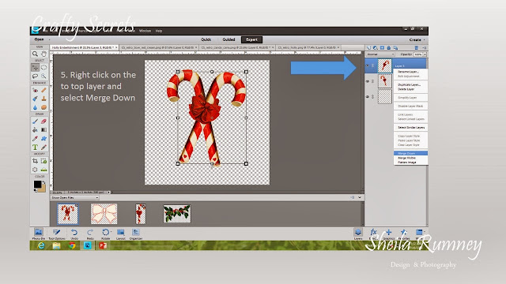Select the Paint Bucket tool
Image resolution: width=506 pixels, height=284 pixels.
(35, 129)
